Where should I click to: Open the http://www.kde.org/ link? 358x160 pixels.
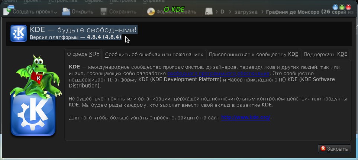pyautogui.click(x=245, y=118)
